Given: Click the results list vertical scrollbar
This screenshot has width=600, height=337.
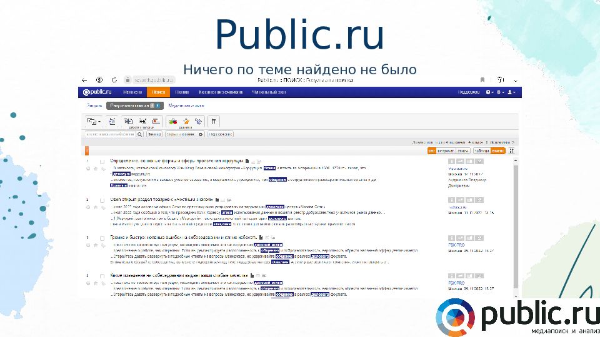Looking at the screenshot, I should [x=516, y=227].
